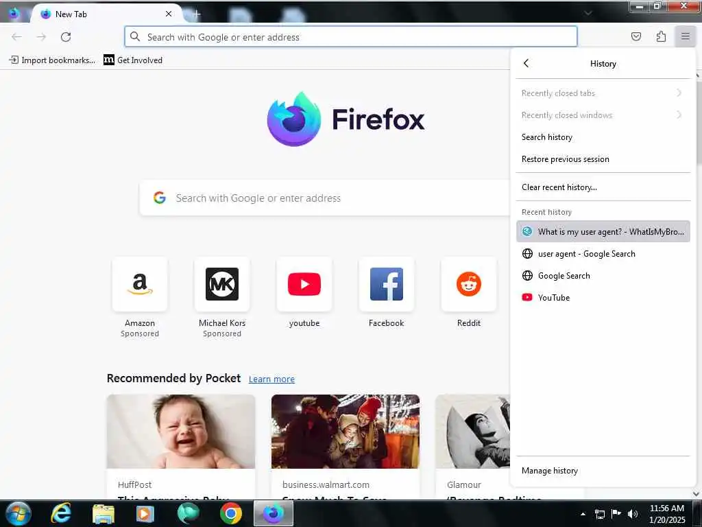Open Google Search history entry

click(x=603, y=276)
